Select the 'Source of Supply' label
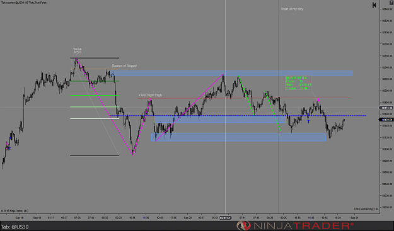This screenshot has width=394, height=231. (124, 65)
